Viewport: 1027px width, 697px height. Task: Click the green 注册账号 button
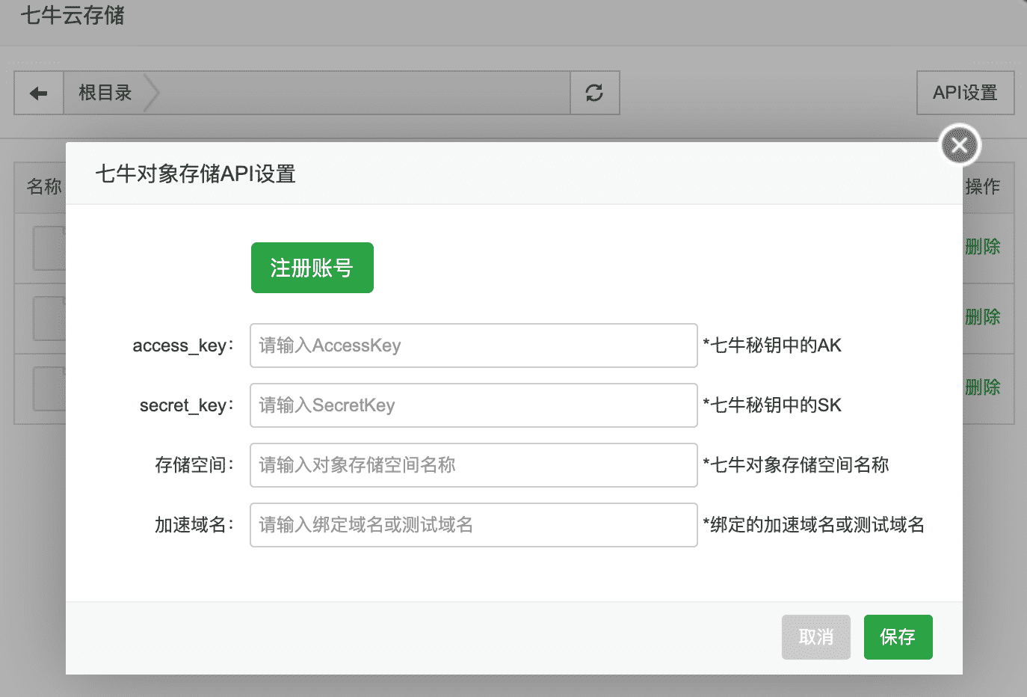[312, 268]
